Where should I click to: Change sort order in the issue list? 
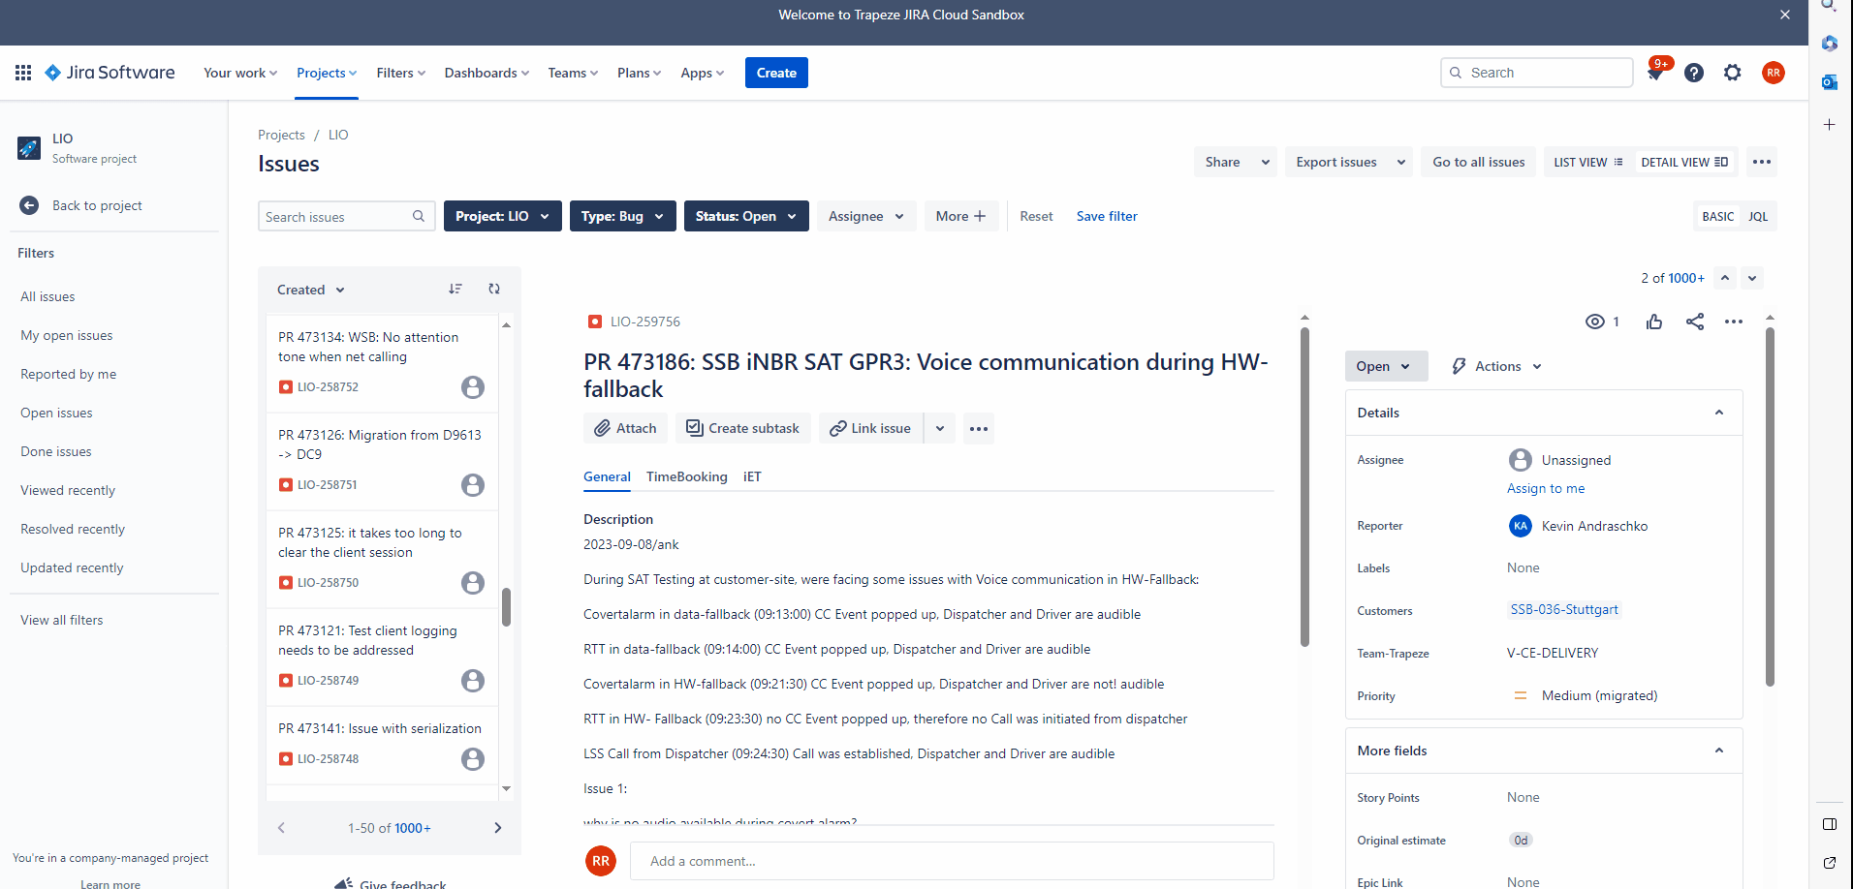455,289
